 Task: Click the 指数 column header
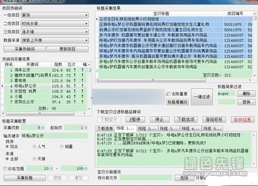click(58, 65)
